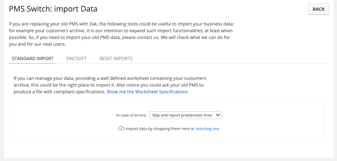The image size is (337, 161).
Task: Open the RESET IMPORTS tab
Action: tap(116, 58)
